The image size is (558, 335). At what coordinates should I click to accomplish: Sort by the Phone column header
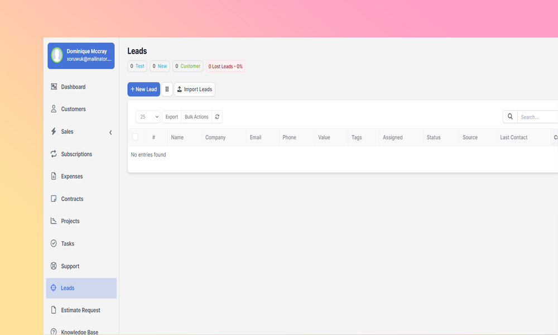(289, 137)
